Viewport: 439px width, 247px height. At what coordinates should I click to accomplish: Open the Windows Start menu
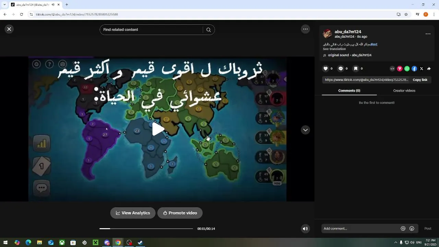[5, 243]
